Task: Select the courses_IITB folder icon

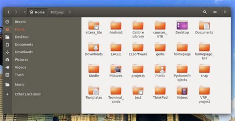Action: coord(160,25)
